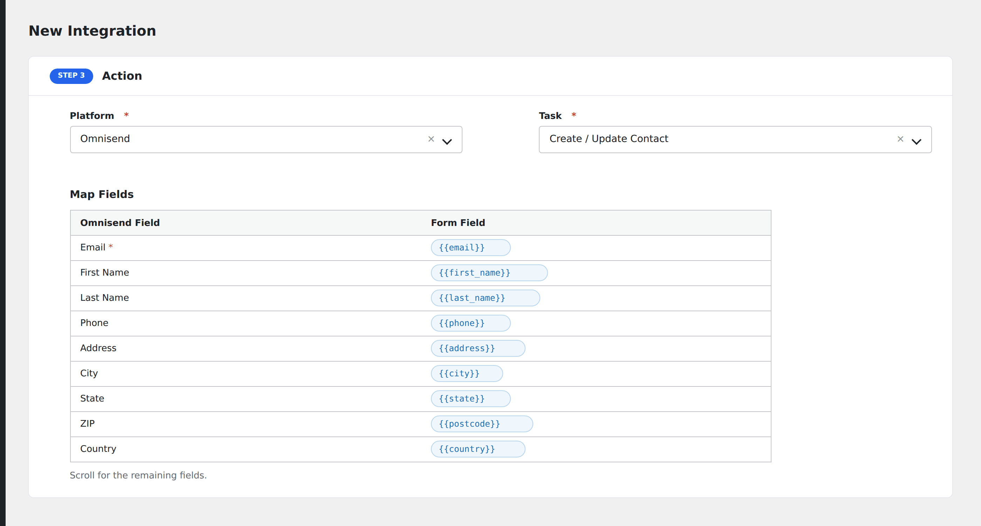Click the New Integration page title
The height and width of the screenshot is (526, 981).
click(x=92, y=31)
